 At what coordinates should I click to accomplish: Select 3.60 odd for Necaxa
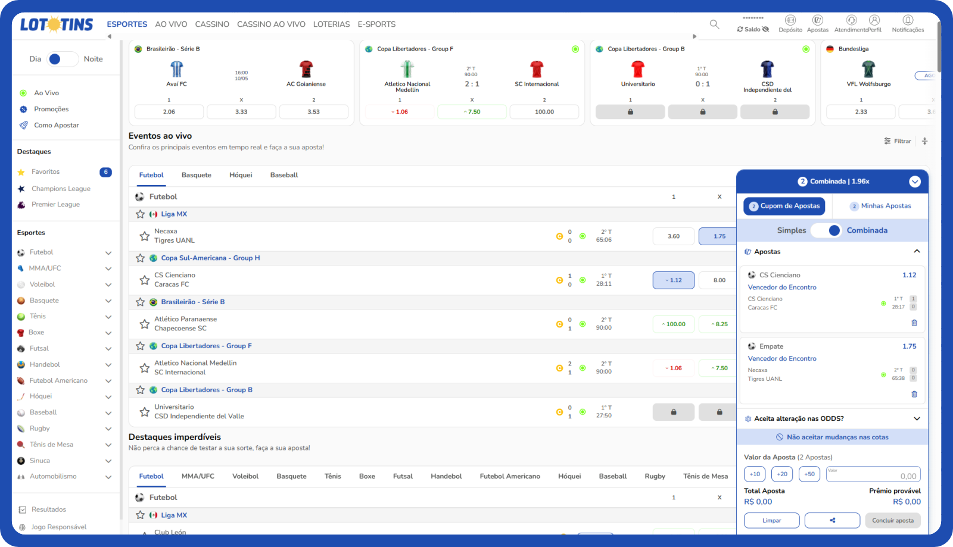click(x=674, y=236)
